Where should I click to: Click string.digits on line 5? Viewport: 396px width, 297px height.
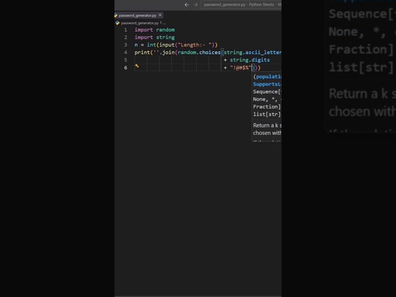pos(250,60)
